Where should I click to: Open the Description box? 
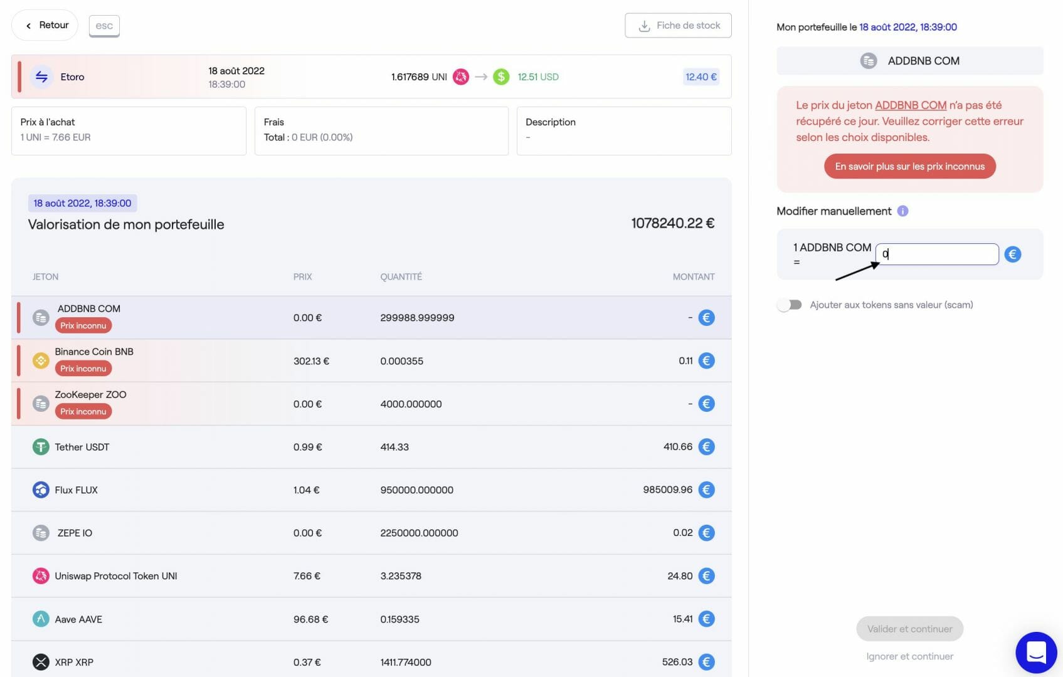(x=624, y=130)
